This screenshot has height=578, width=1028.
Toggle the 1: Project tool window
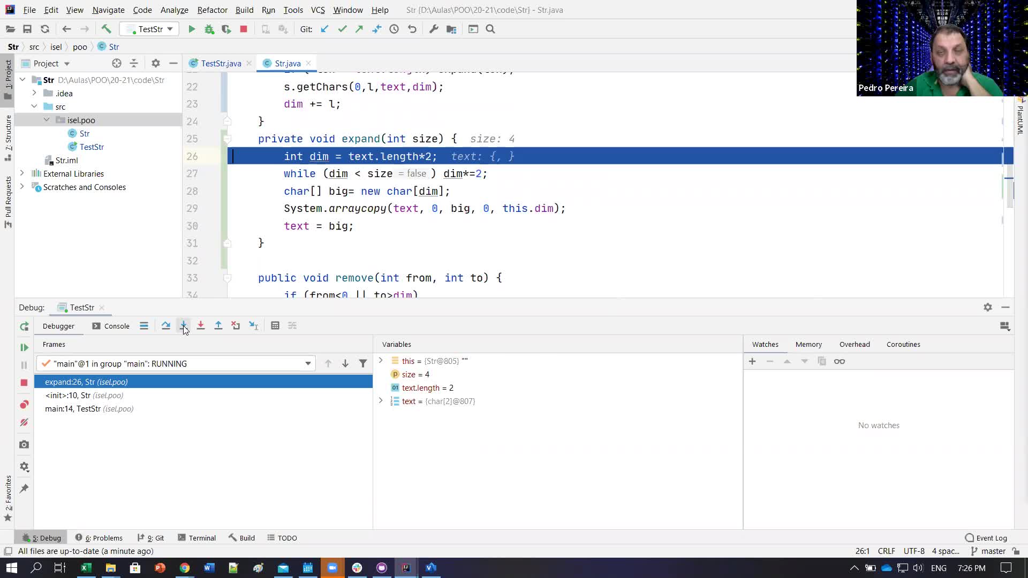(8, 79)
